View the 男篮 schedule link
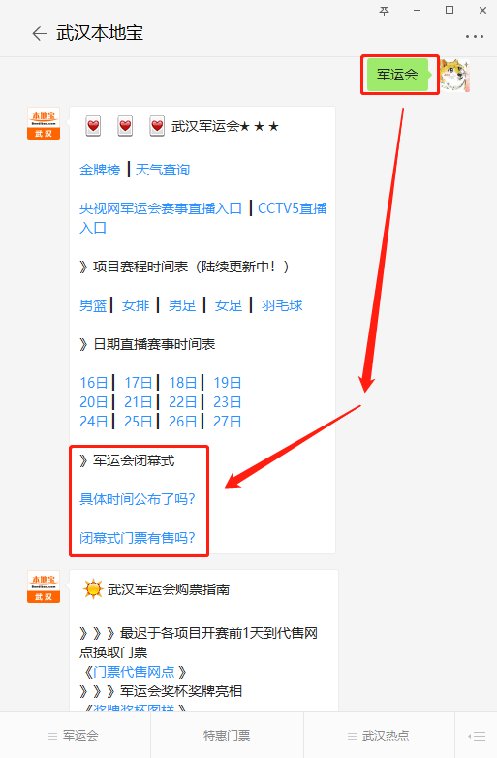Viewport: 497px width, 758px height. pos(93,305)
